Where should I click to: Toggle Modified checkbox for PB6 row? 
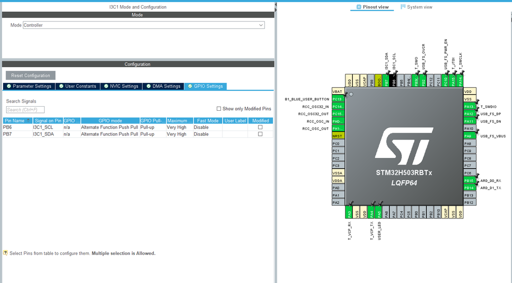(260, 127)
